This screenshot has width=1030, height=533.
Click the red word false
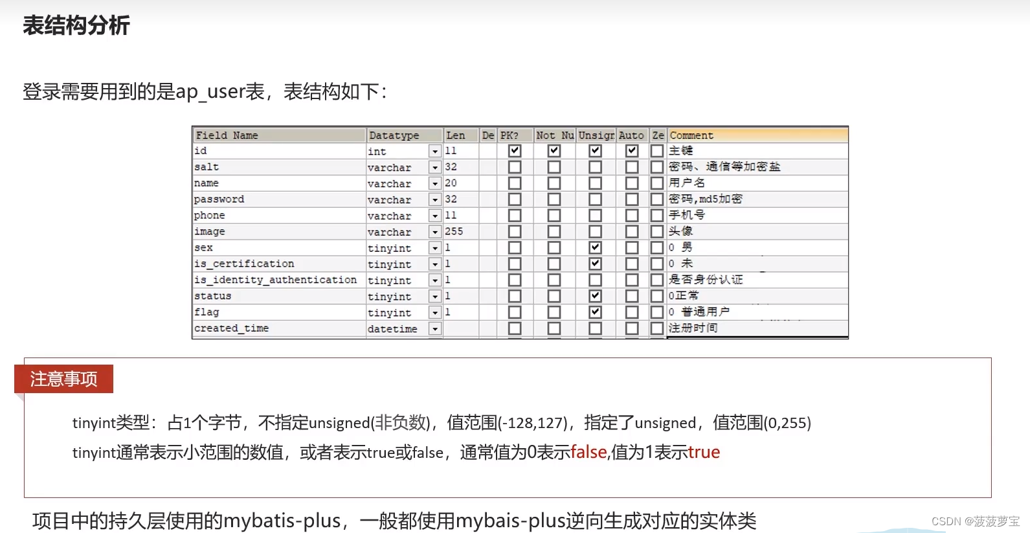tap(588, 452)
